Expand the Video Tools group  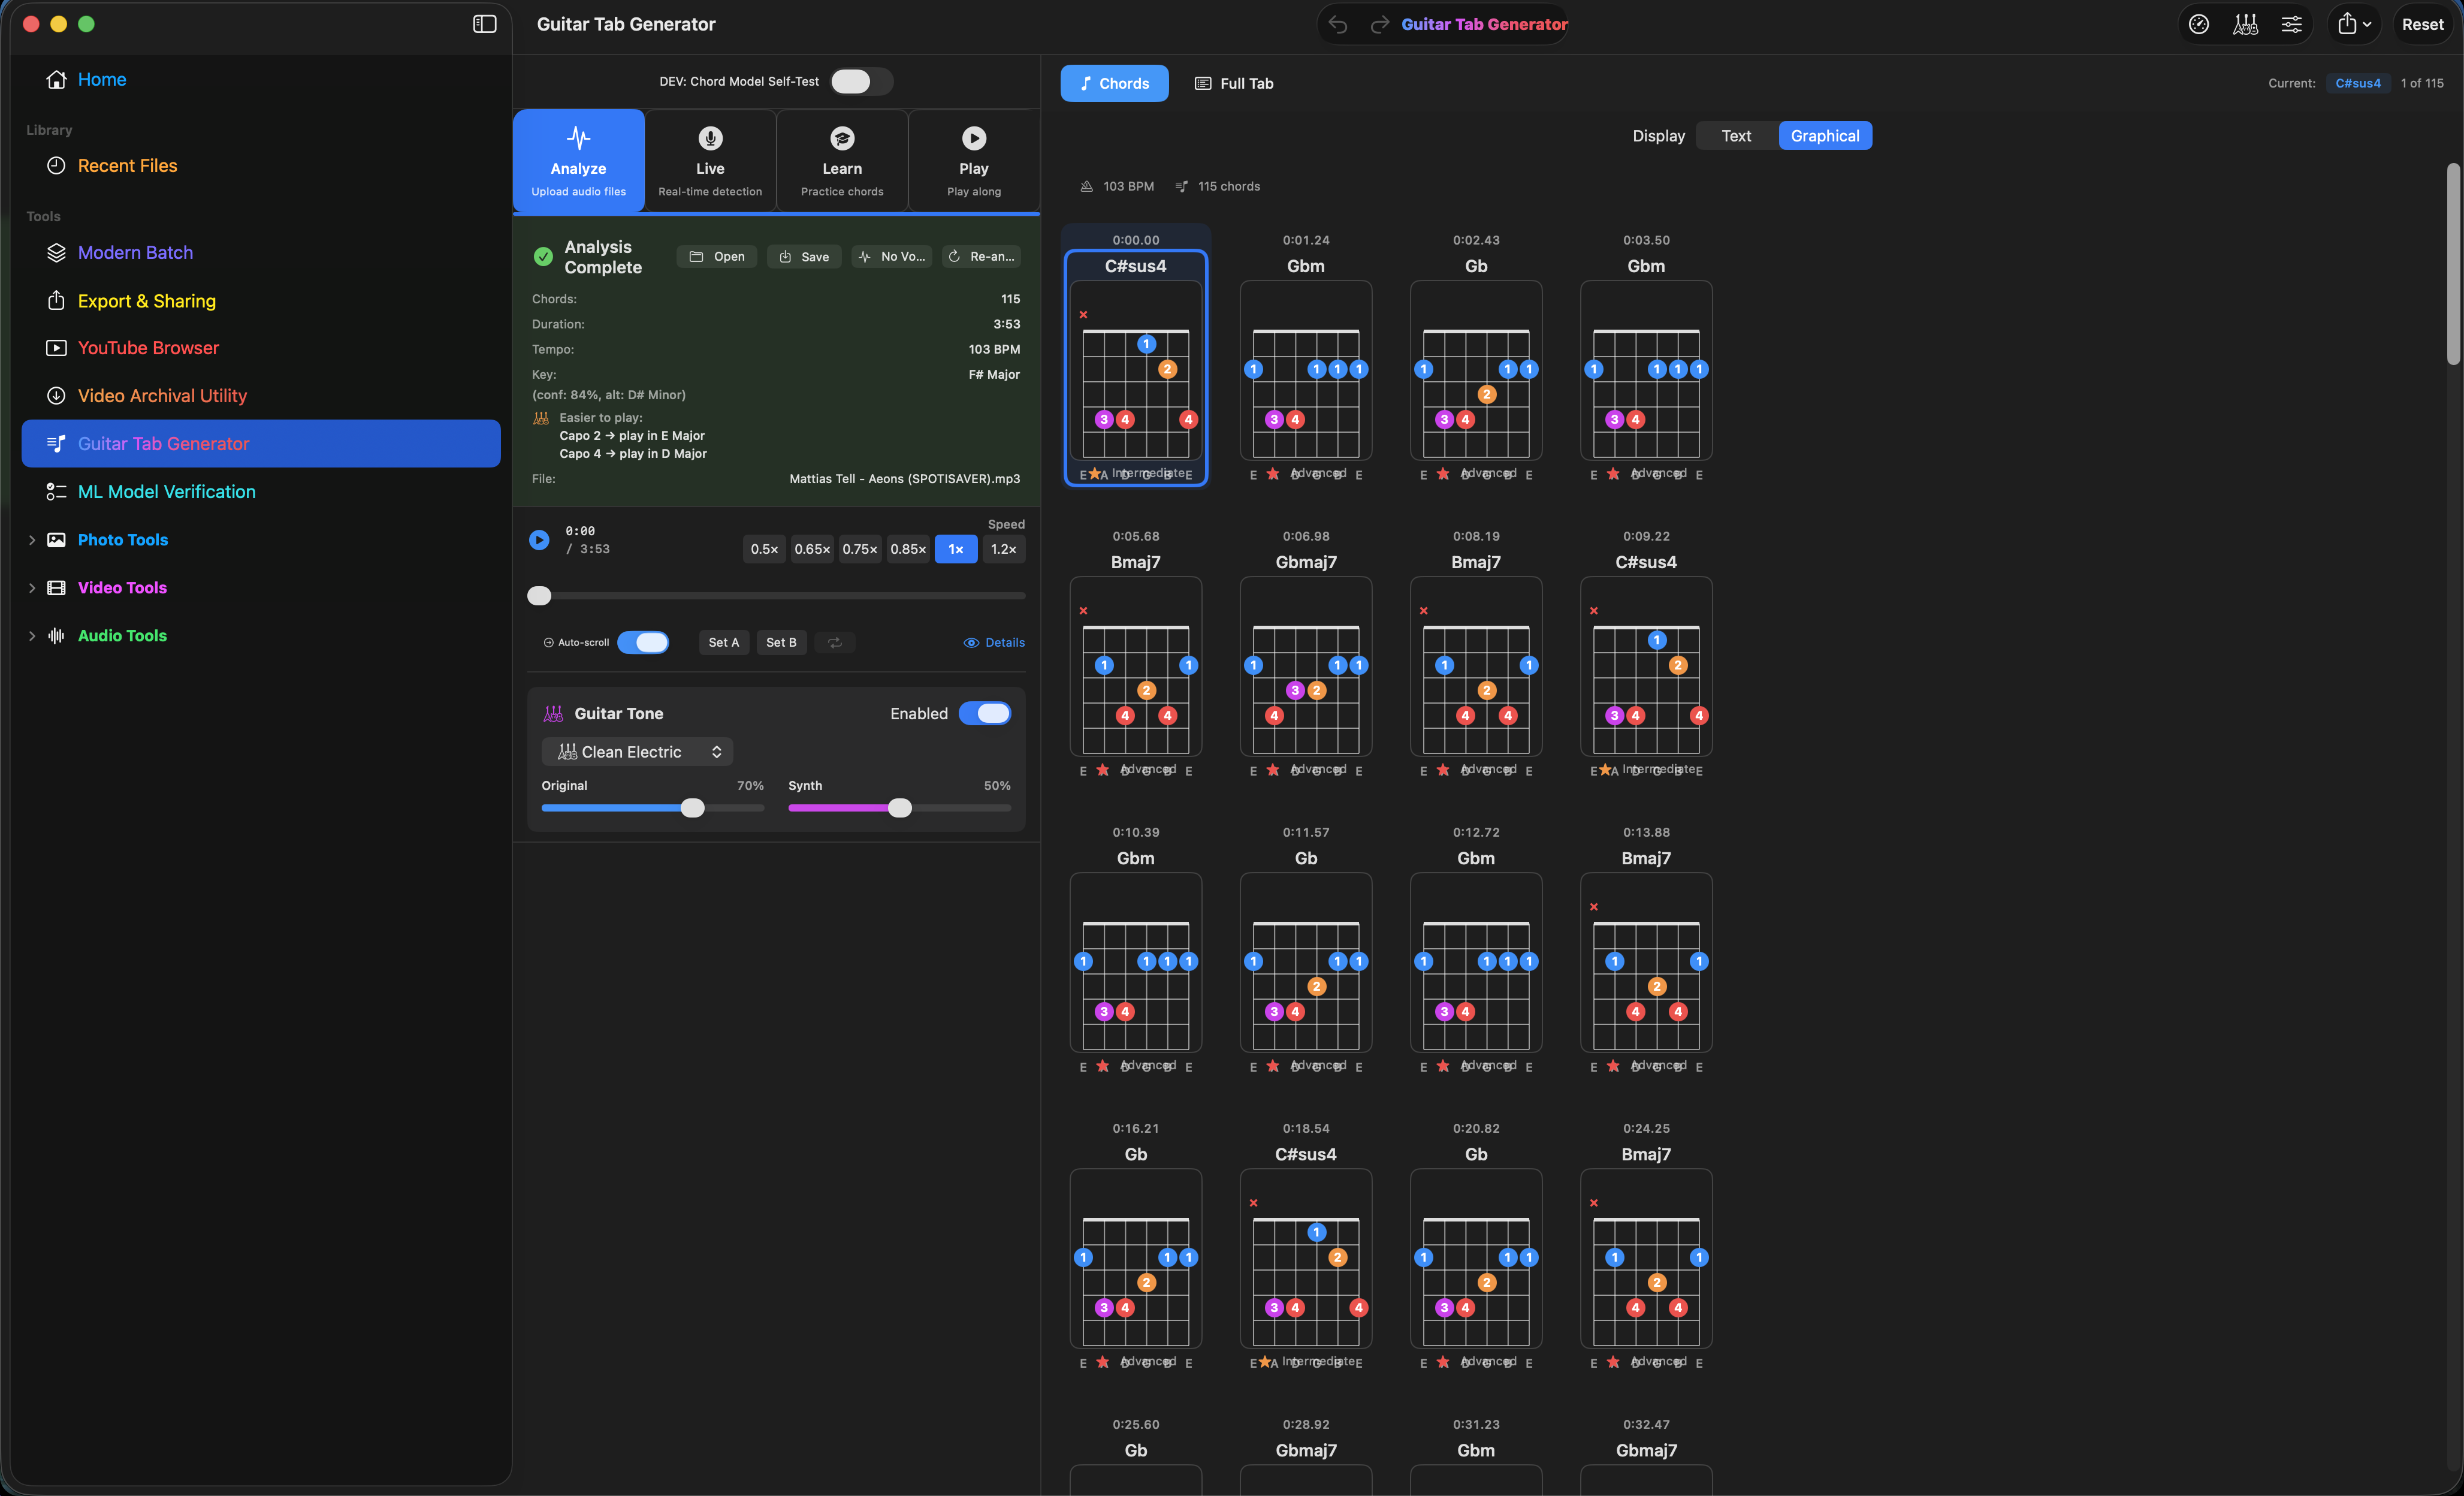(x=32, y=588)
